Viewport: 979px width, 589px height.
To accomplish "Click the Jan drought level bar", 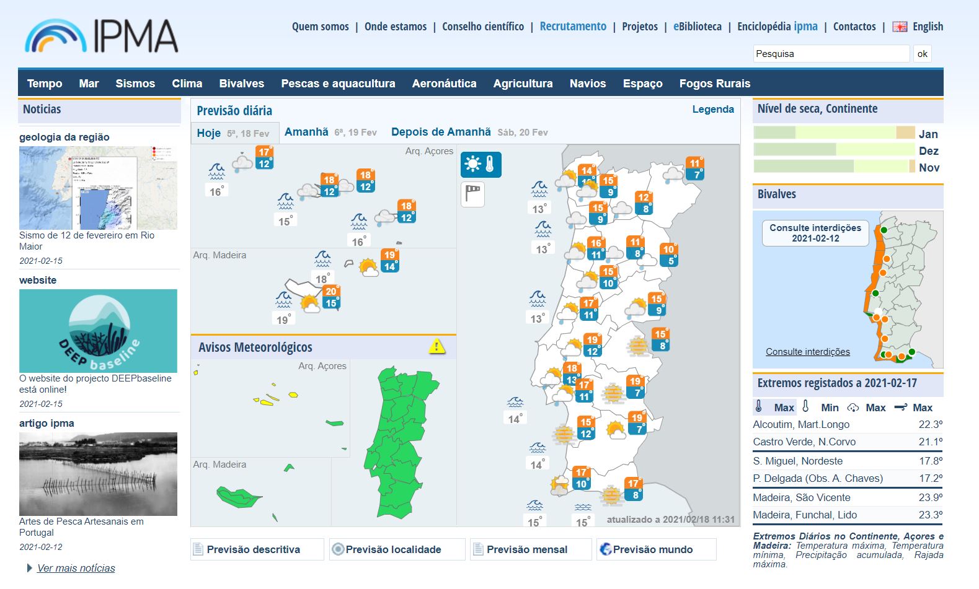I will (834, 133).
